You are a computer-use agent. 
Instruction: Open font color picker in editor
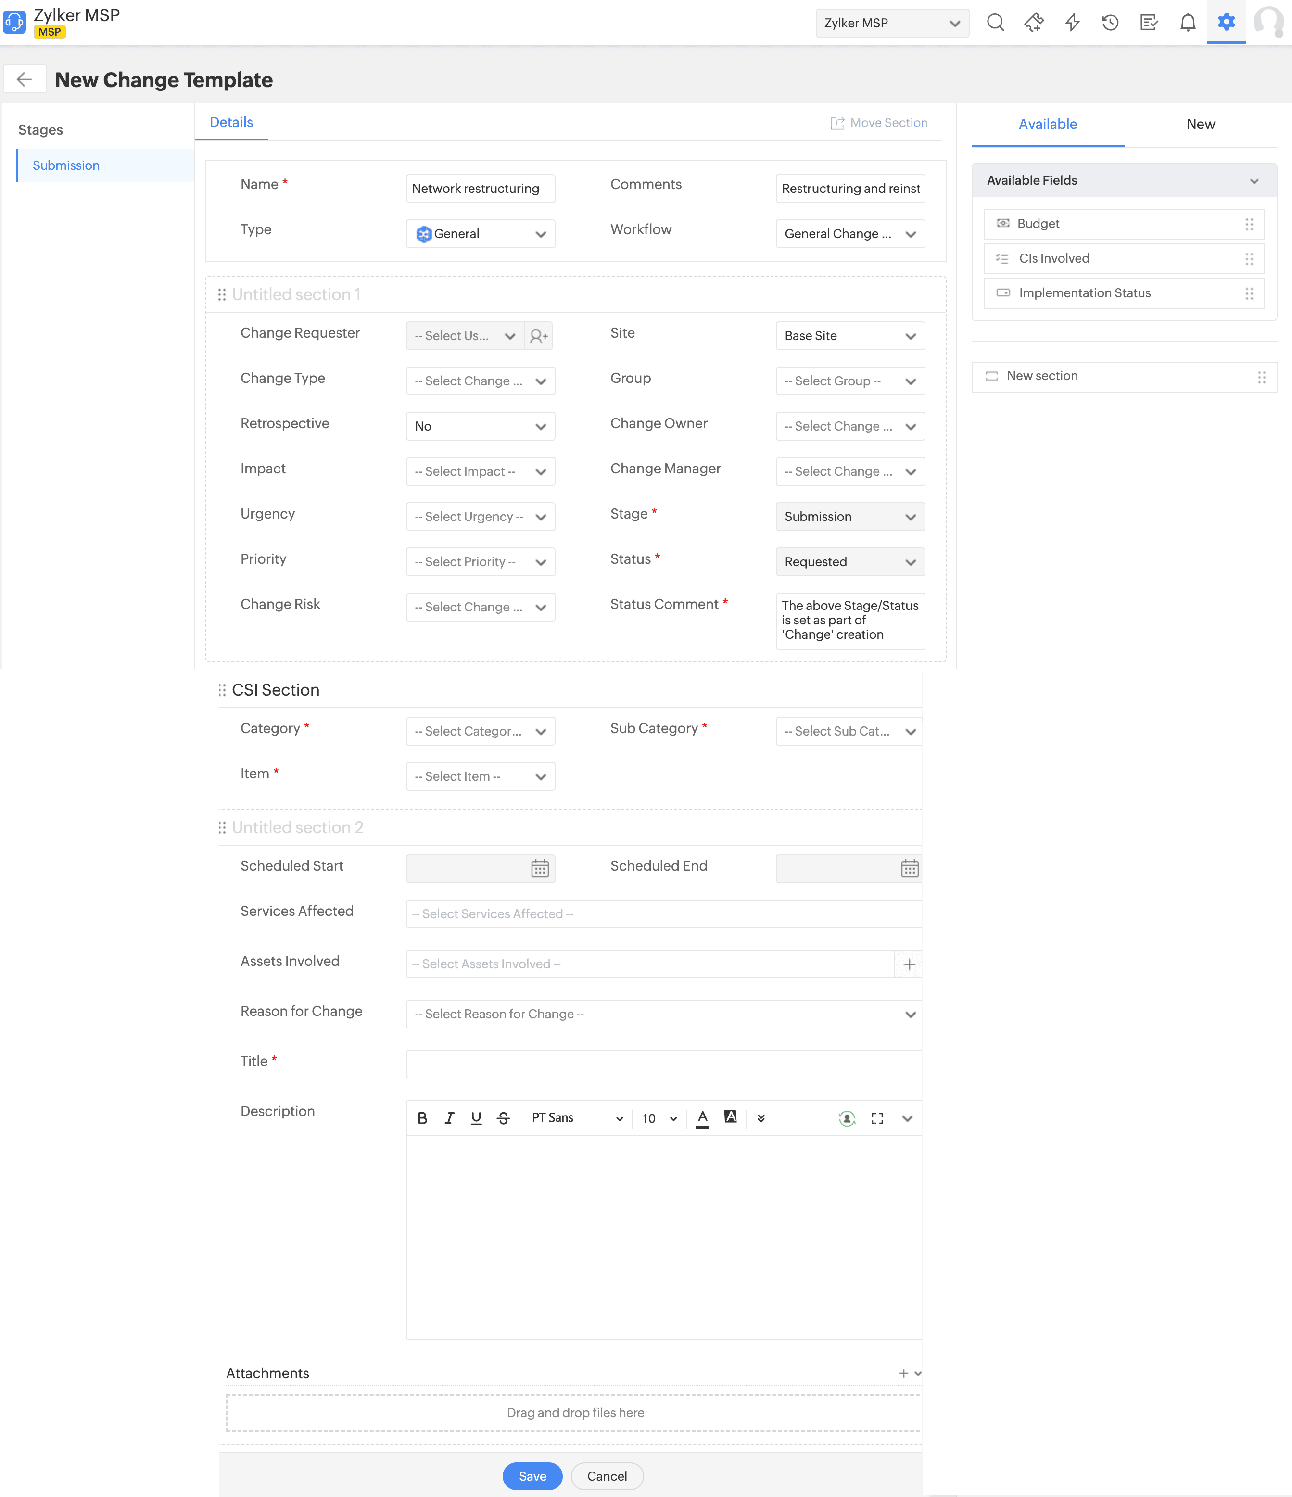(702, 1118)
